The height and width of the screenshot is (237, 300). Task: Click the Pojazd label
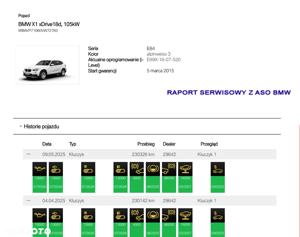24,16
